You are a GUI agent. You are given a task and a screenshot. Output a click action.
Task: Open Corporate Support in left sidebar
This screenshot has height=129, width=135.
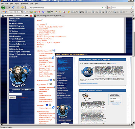coord(16,39)
